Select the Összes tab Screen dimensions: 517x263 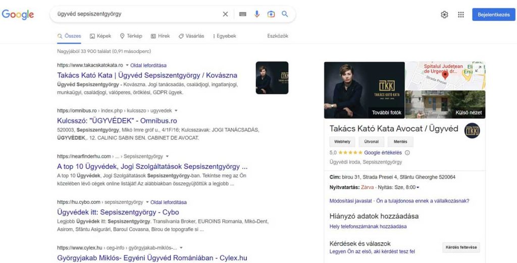(x=69, y=36)
